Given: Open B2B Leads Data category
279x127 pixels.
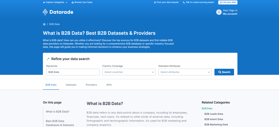Looking at the screenshot, I should 214,114.
